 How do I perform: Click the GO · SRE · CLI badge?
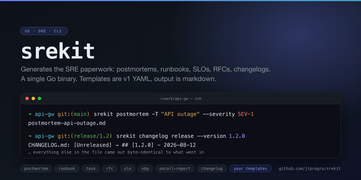point(44,31)
